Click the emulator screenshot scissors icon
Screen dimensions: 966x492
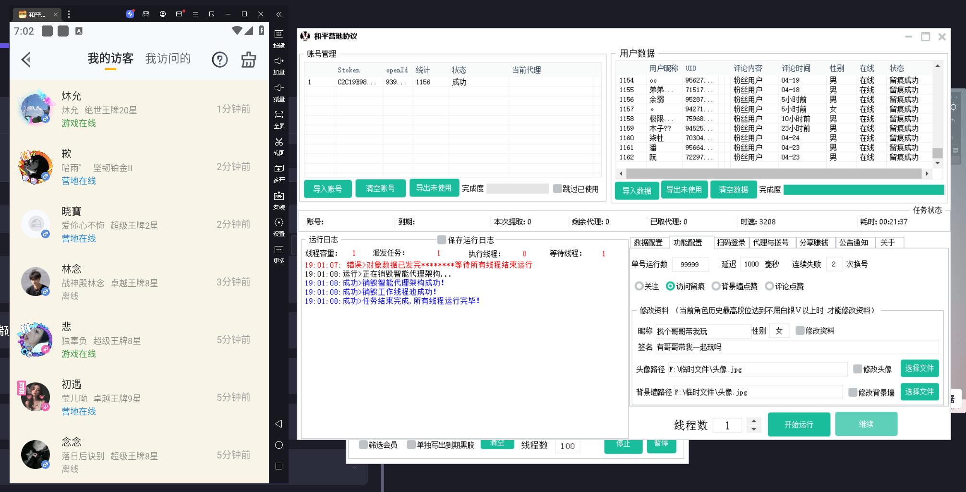click(278, 142)
